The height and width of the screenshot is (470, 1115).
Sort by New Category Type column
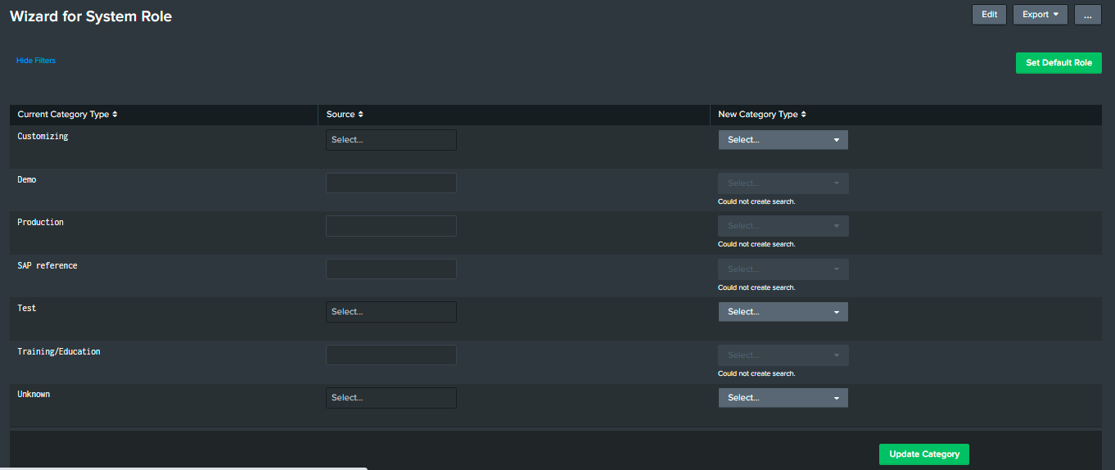point(762,115)
